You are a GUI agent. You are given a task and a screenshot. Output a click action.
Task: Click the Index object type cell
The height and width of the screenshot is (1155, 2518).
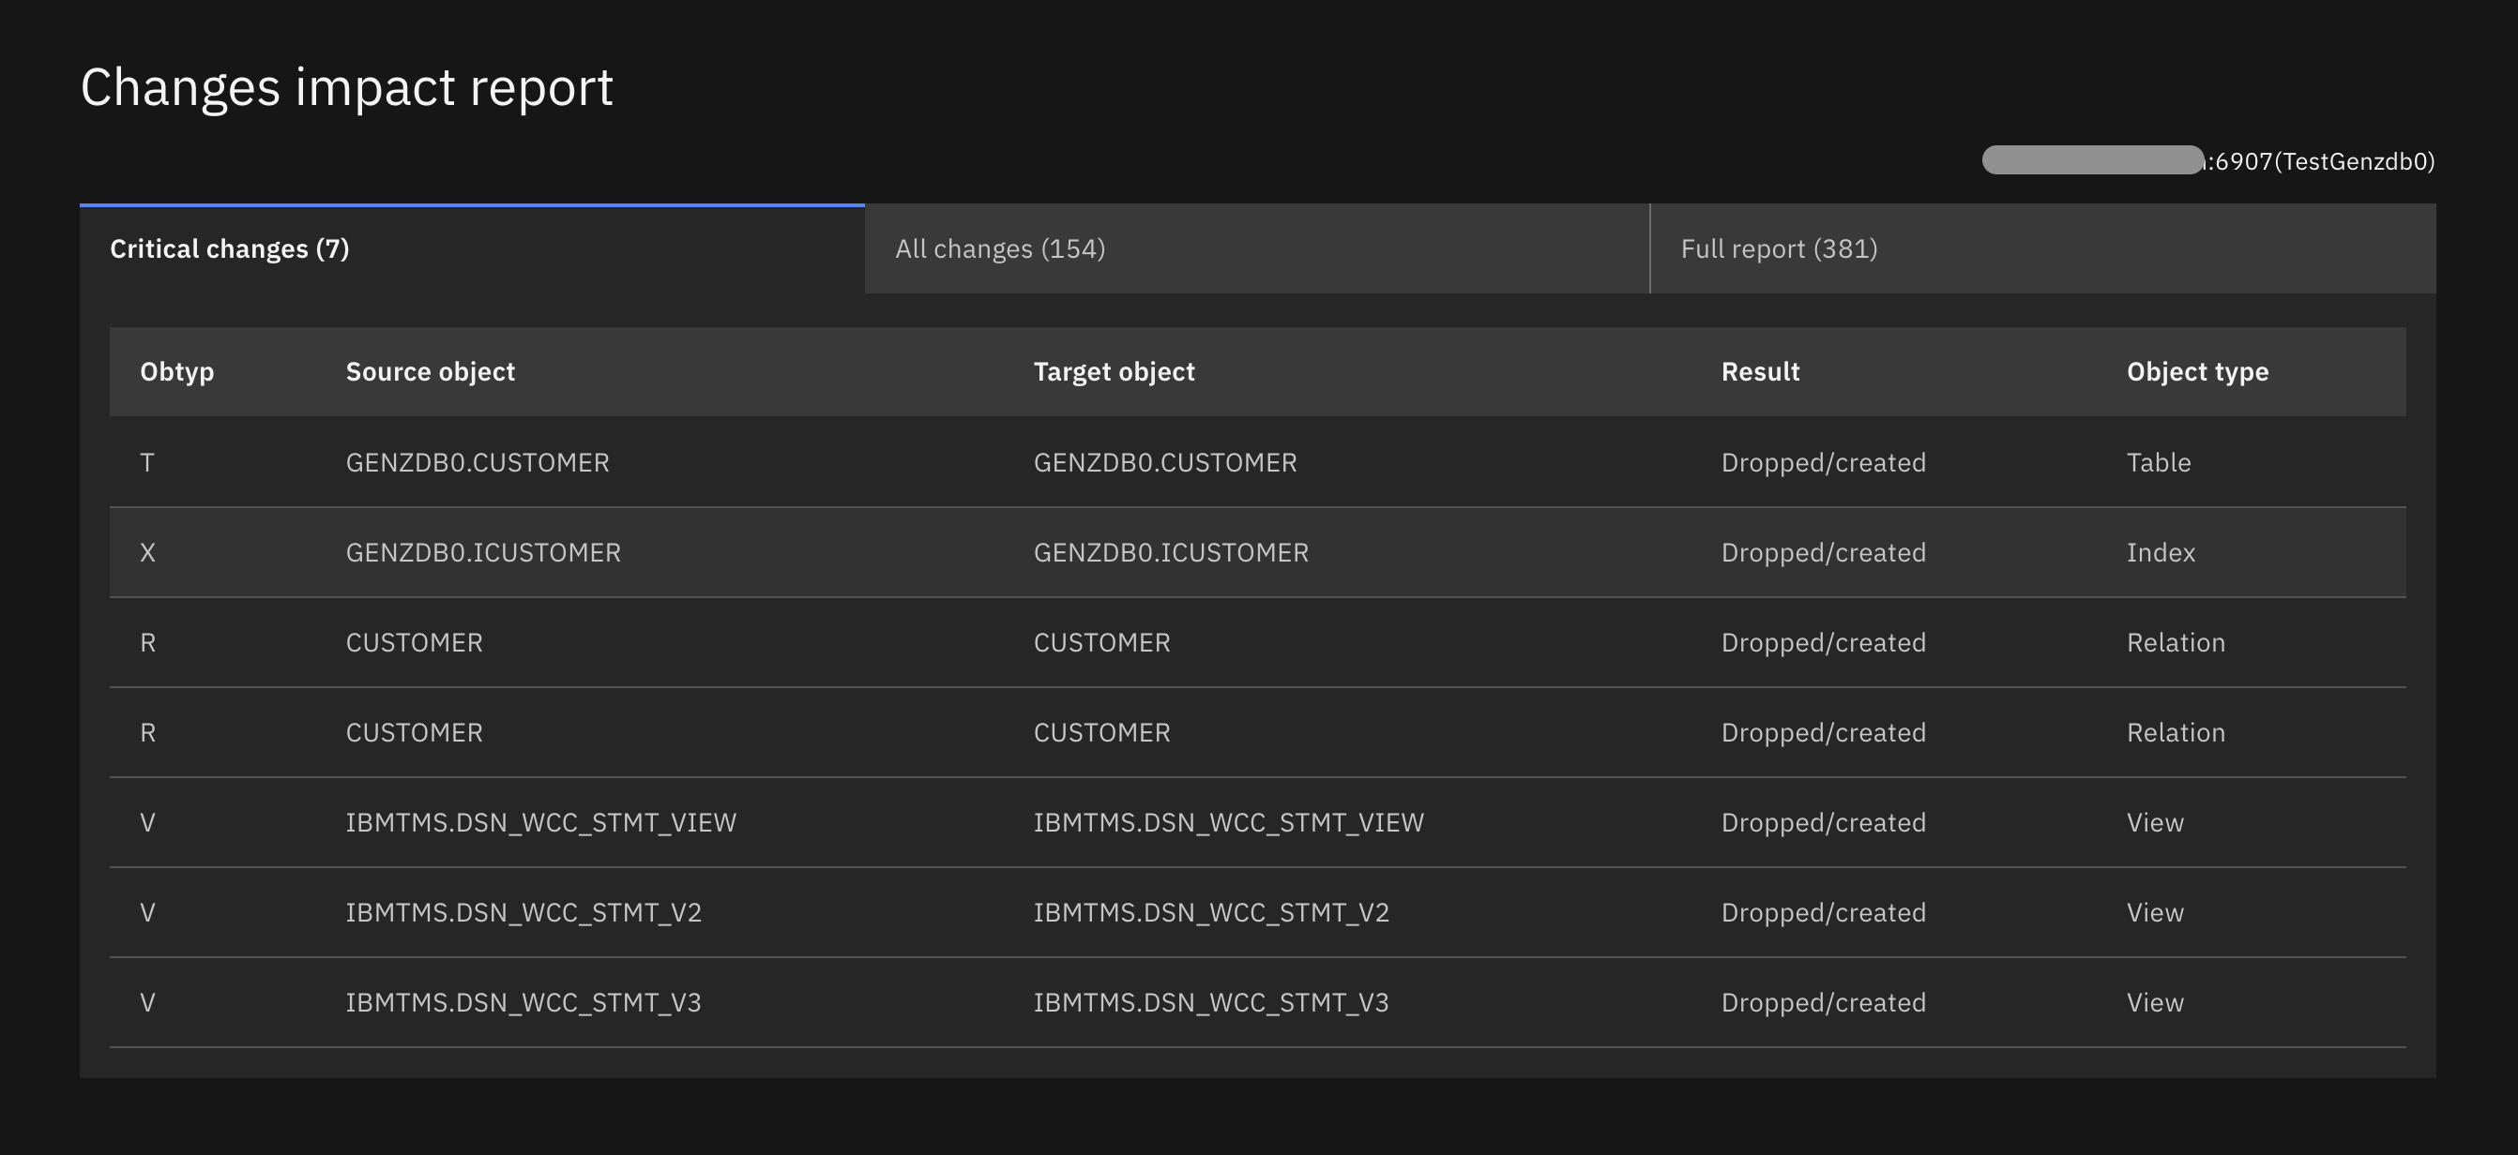(2161, 552)
